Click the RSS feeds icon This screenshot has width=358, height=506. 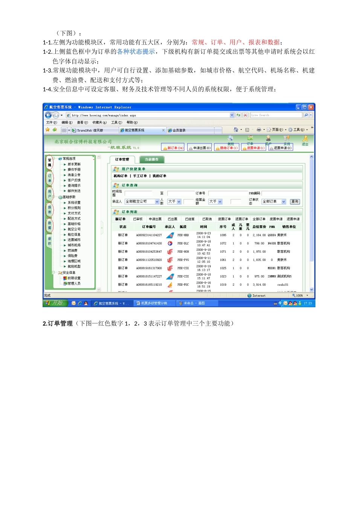point(247,130)
